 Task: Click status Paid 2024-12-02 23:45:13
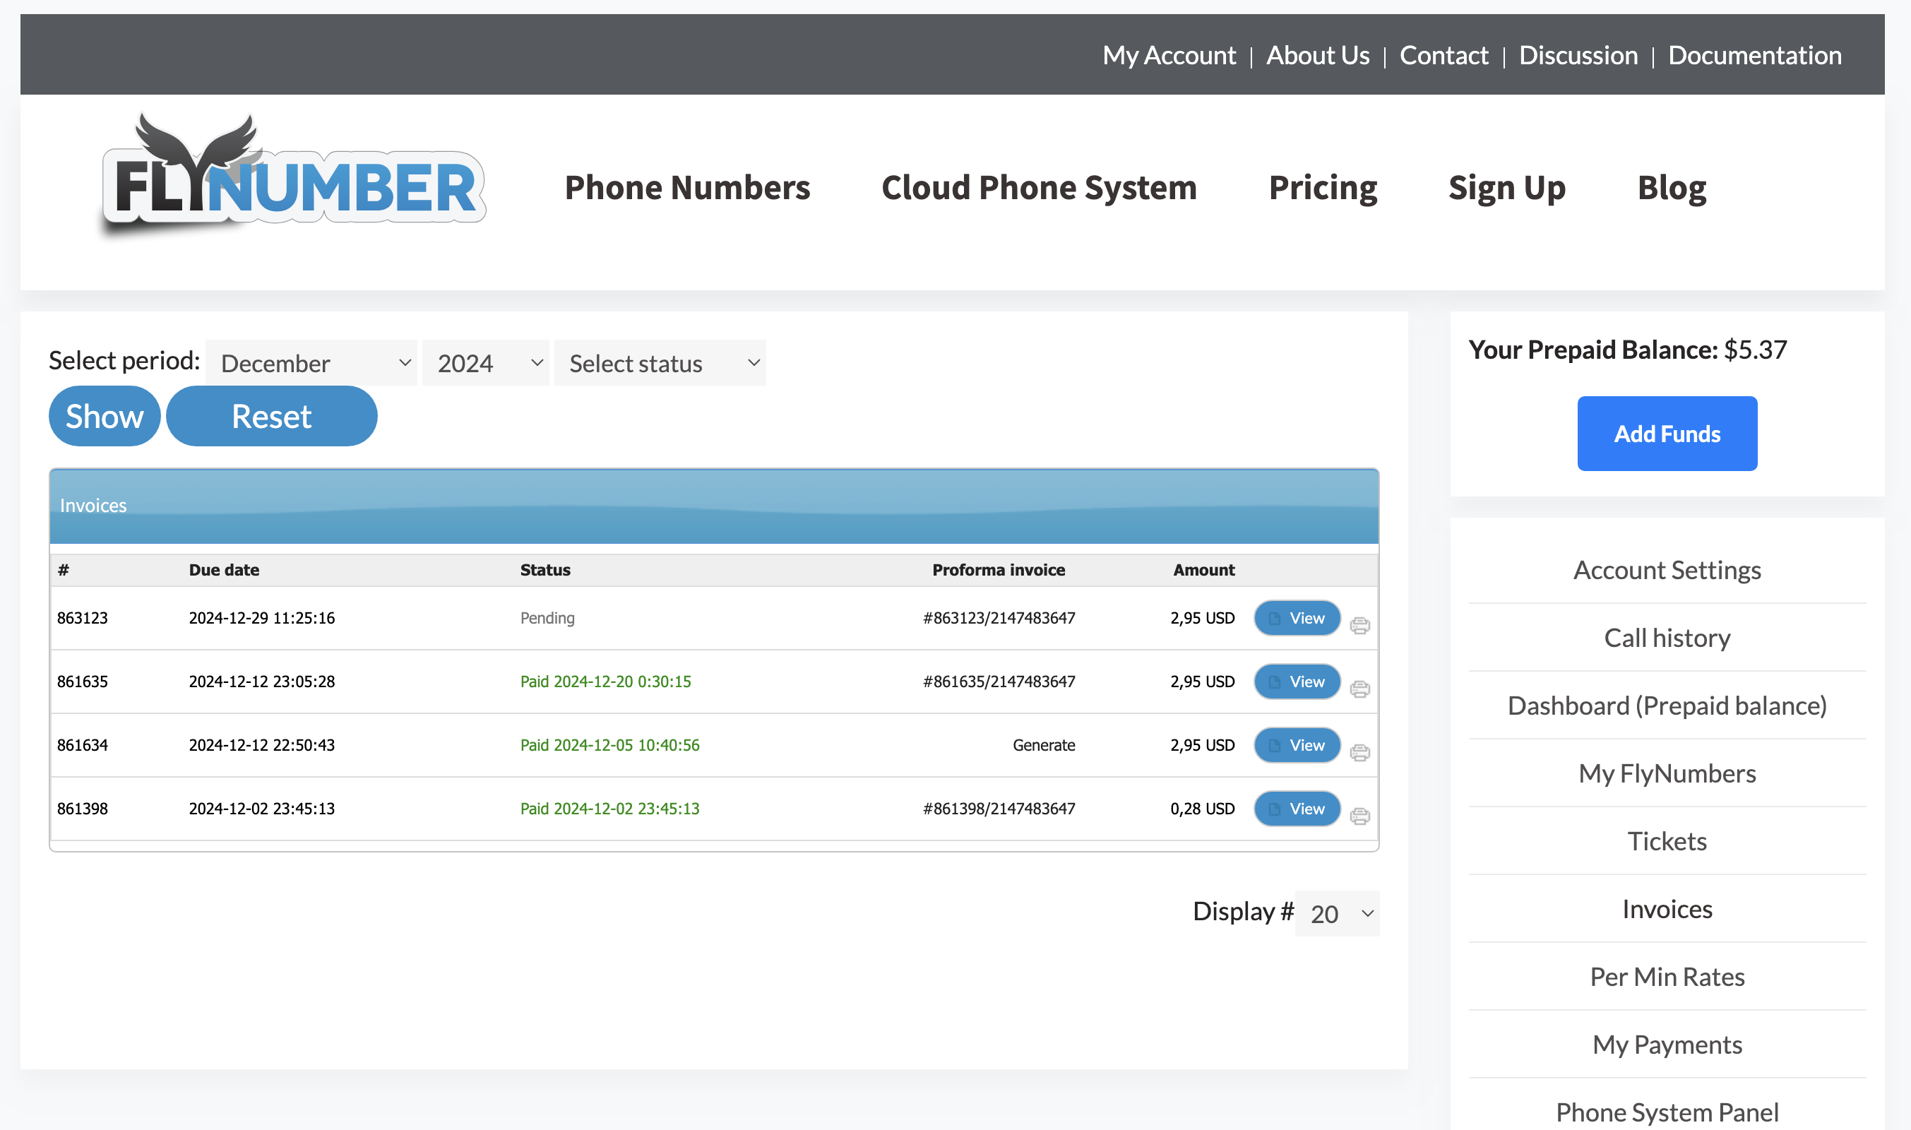[x=610, y=809]
